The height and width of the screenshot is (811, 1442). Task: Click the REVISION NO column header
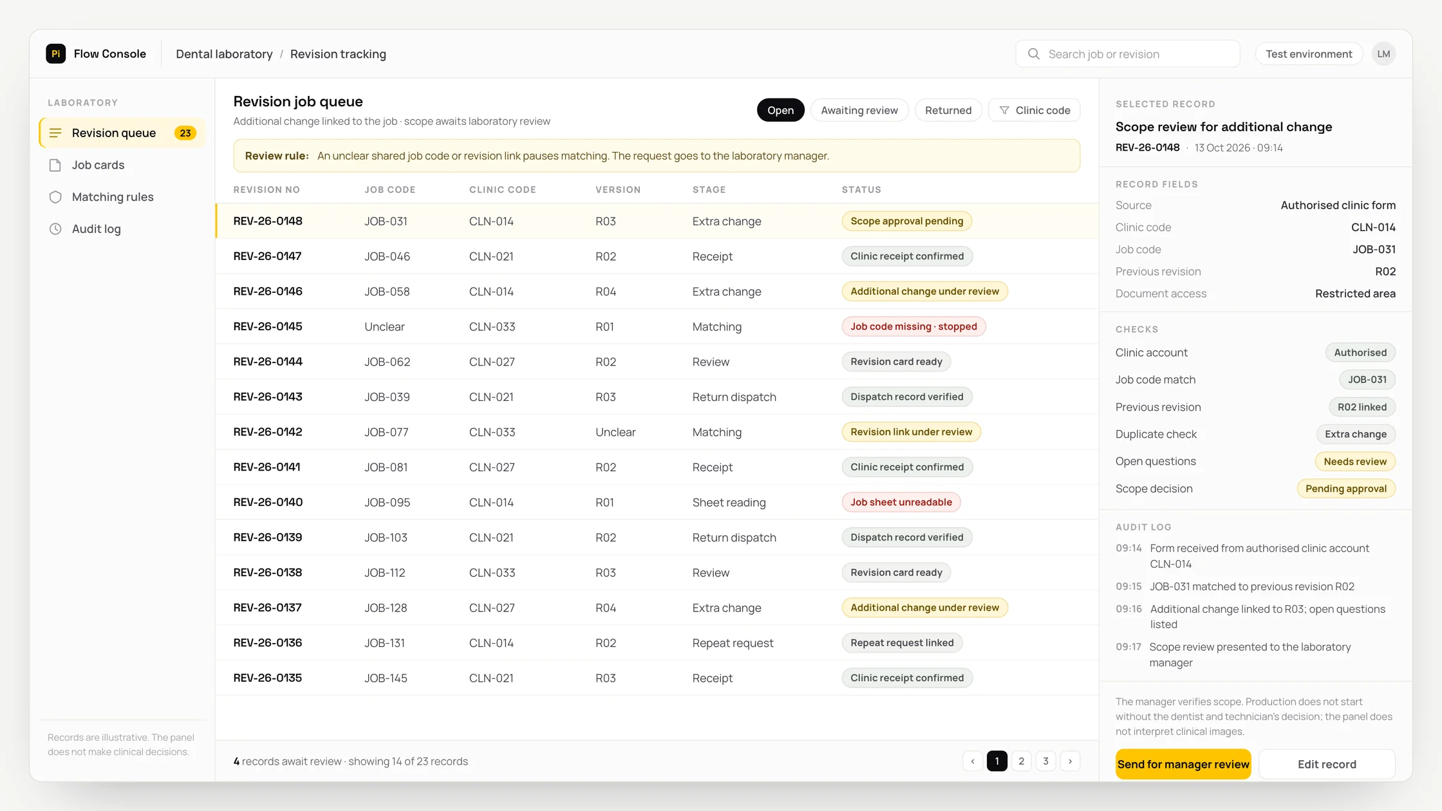click(267, 190)
